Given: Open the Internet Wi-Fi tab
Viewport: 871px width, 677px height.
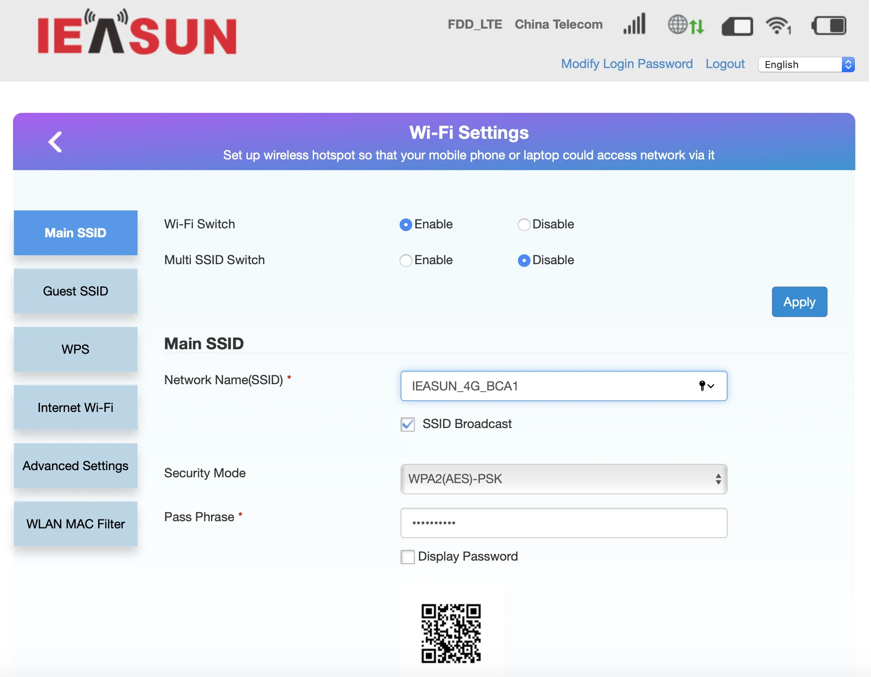Looking at the screenshot, I should pyautogui.click(x=76, y=407).
